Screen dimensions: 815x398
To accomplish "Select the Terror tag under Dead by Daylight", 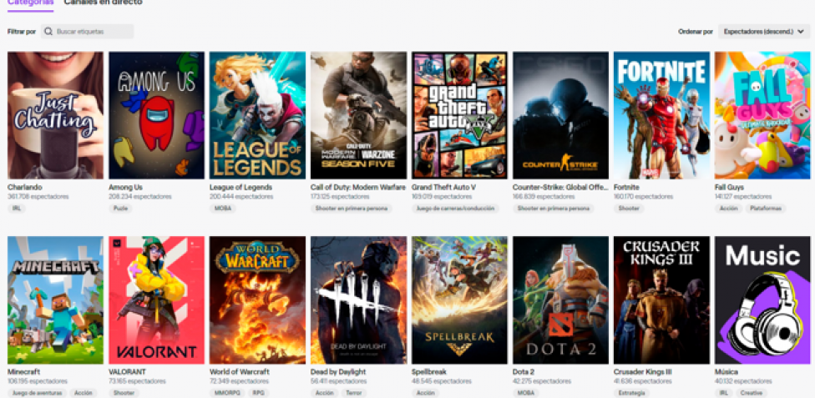I will [355, 393].
